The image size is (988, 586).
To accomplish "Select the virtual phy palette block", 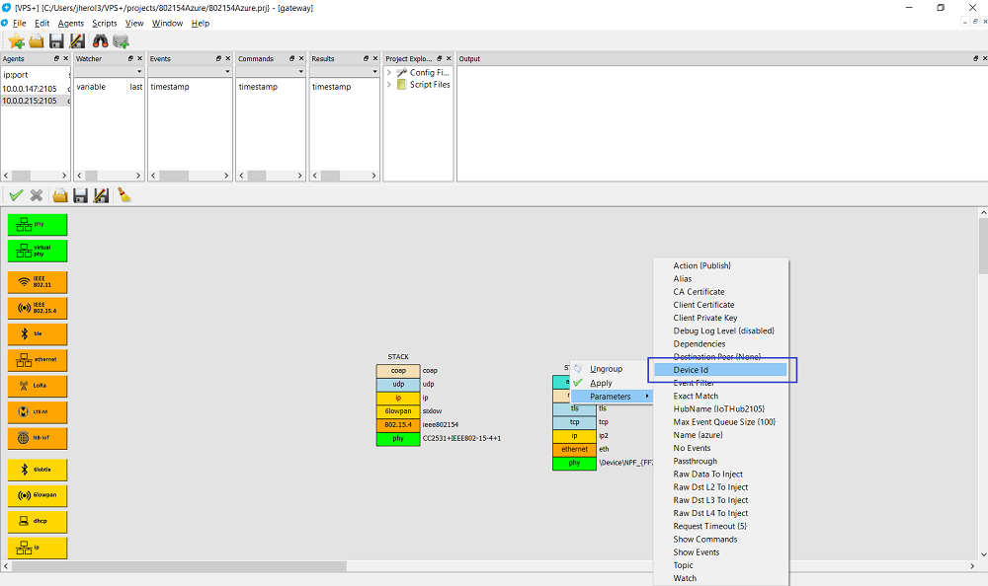I will [38, 251].
